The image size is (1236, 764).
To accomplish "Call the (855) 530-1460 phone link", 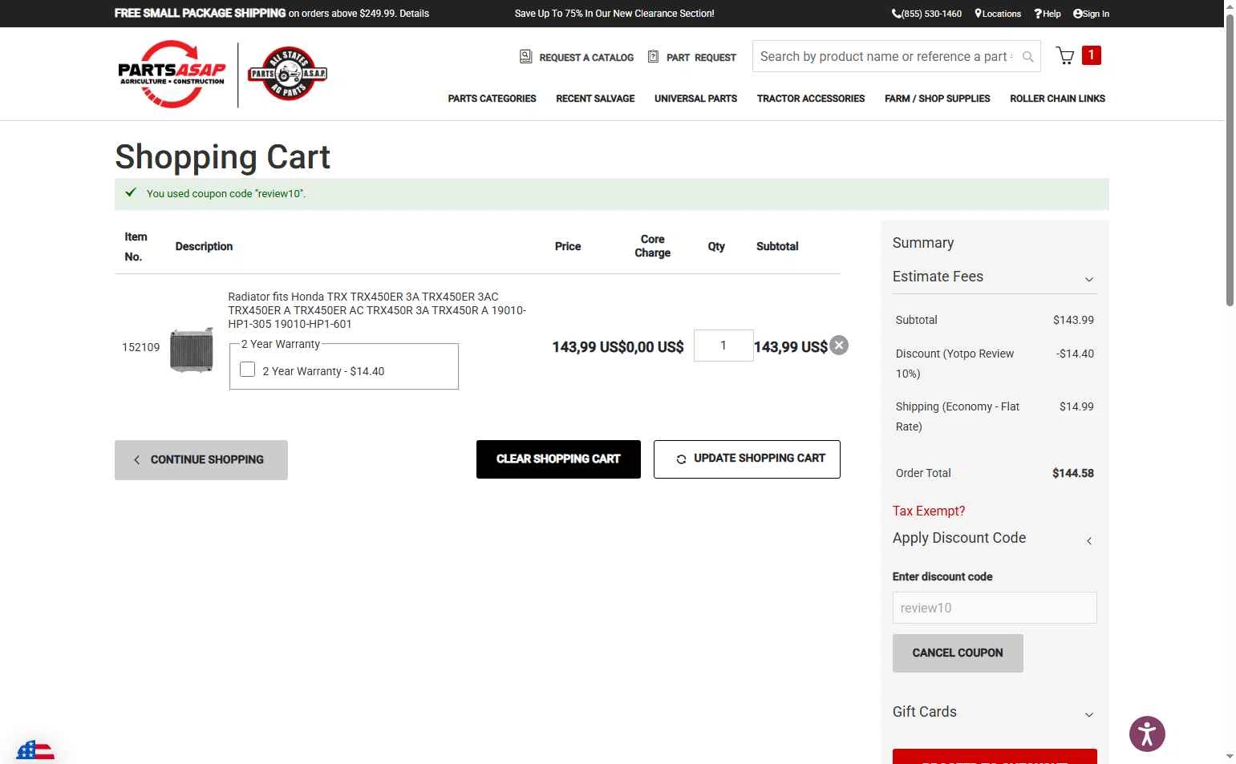I will (926, 14).
